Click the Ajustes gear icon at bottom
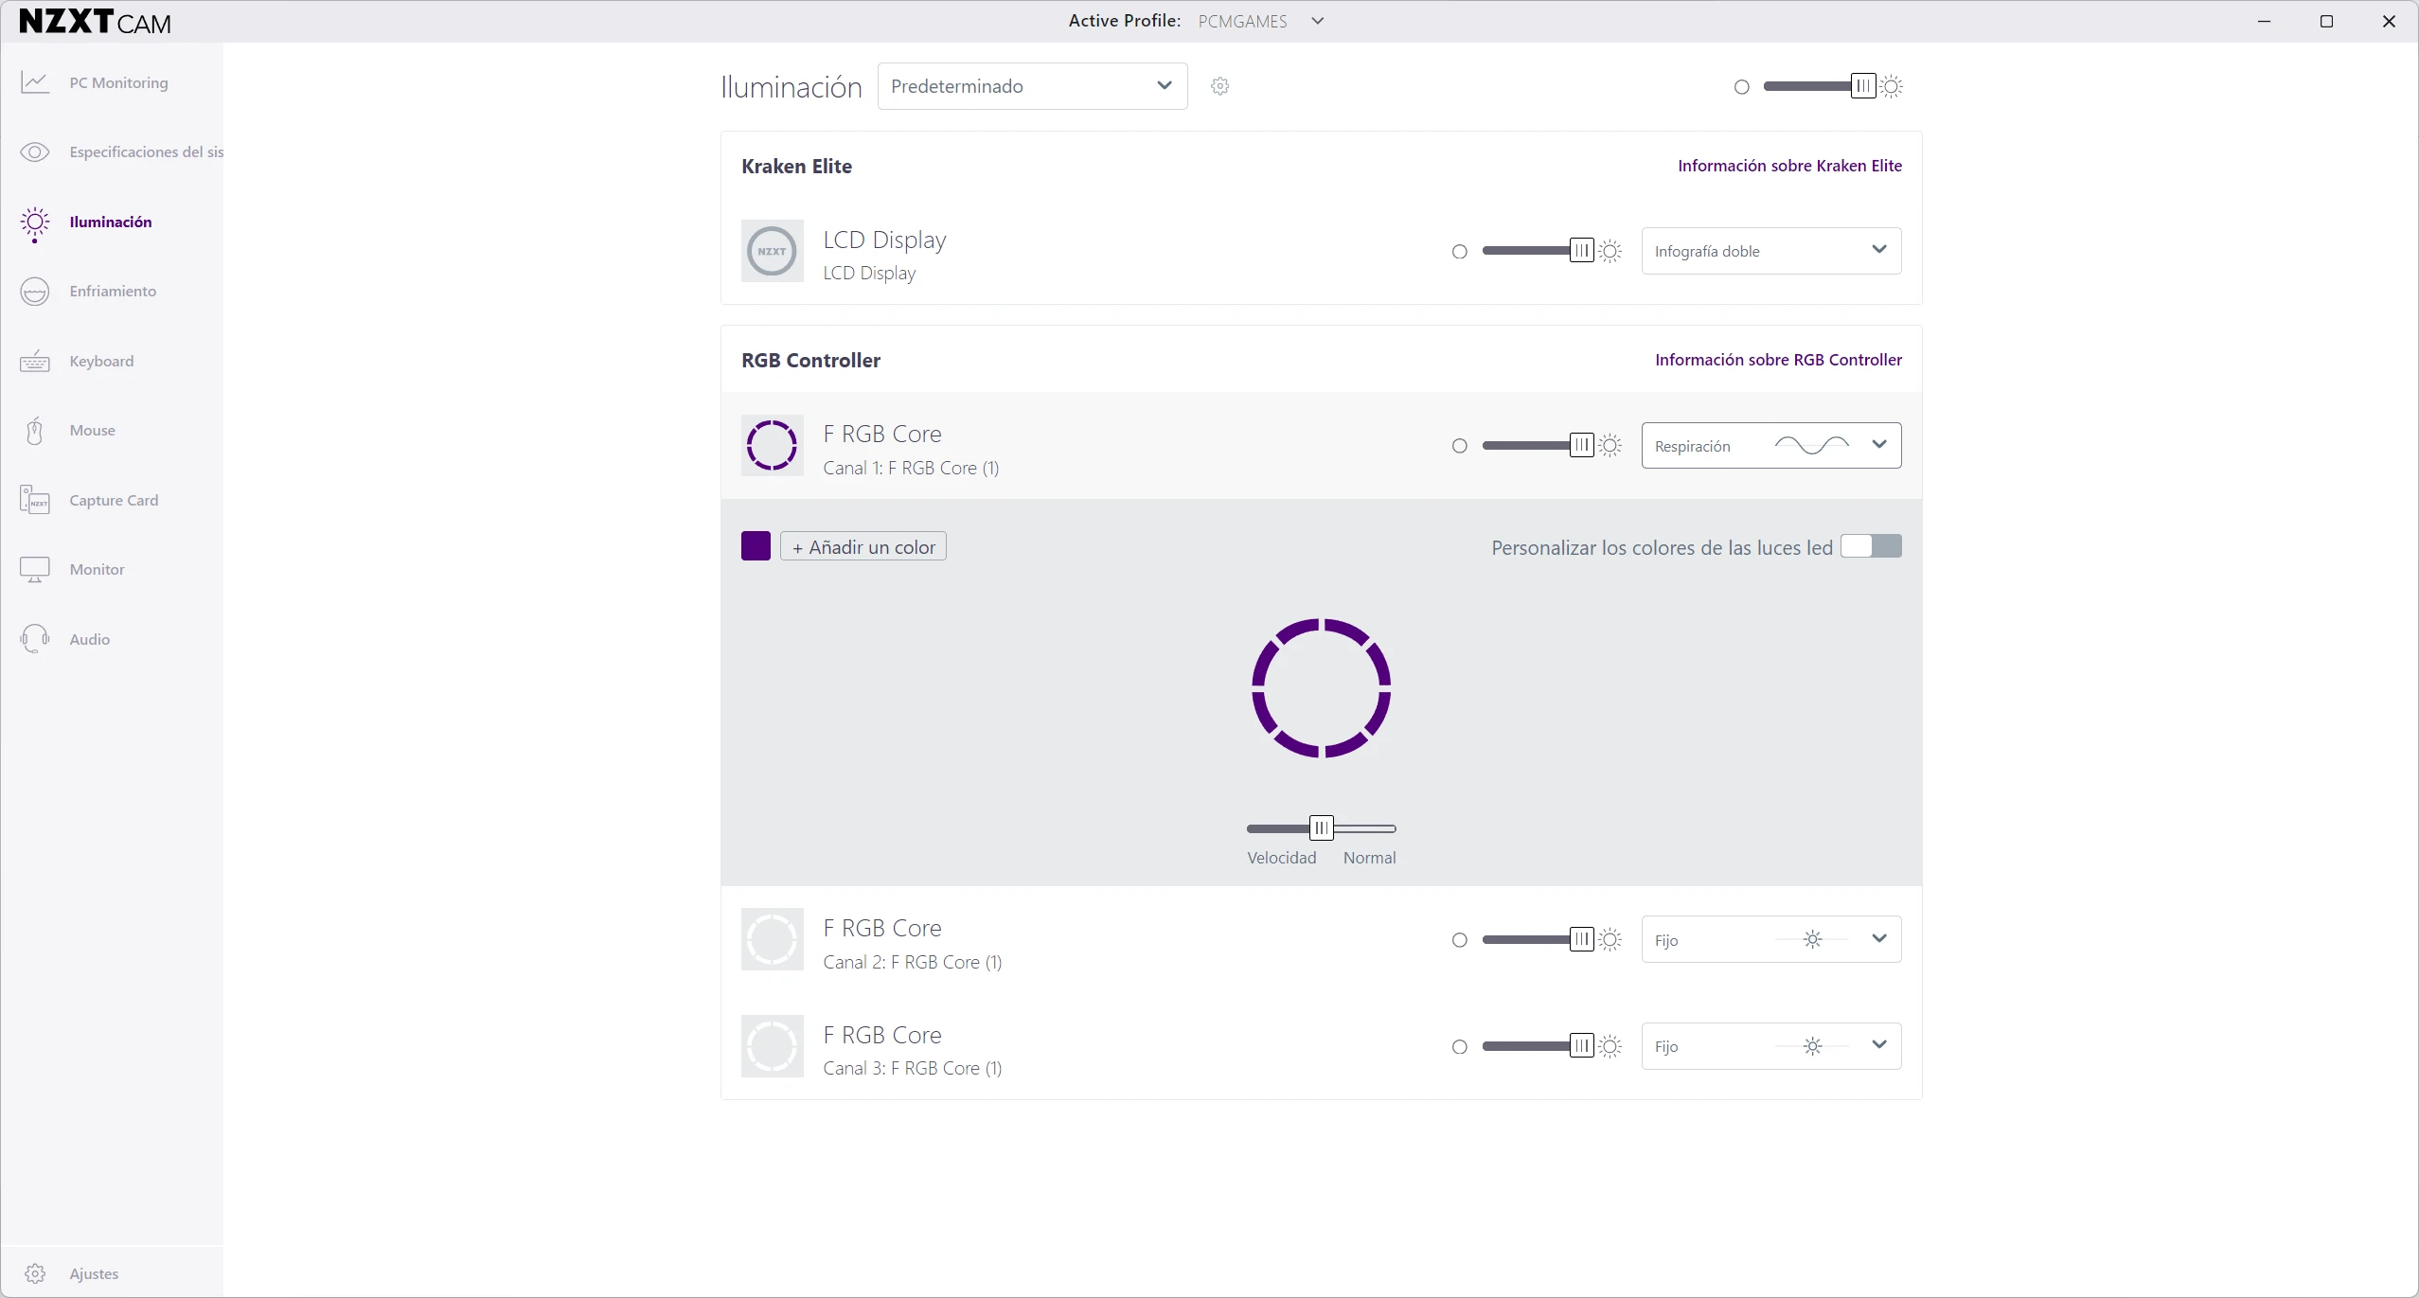This screenshot has height=1298, width=2419. coord(35,1273)
